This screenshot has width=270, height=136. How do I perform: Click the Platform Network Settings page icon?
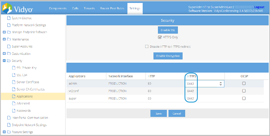coord(9,25)
